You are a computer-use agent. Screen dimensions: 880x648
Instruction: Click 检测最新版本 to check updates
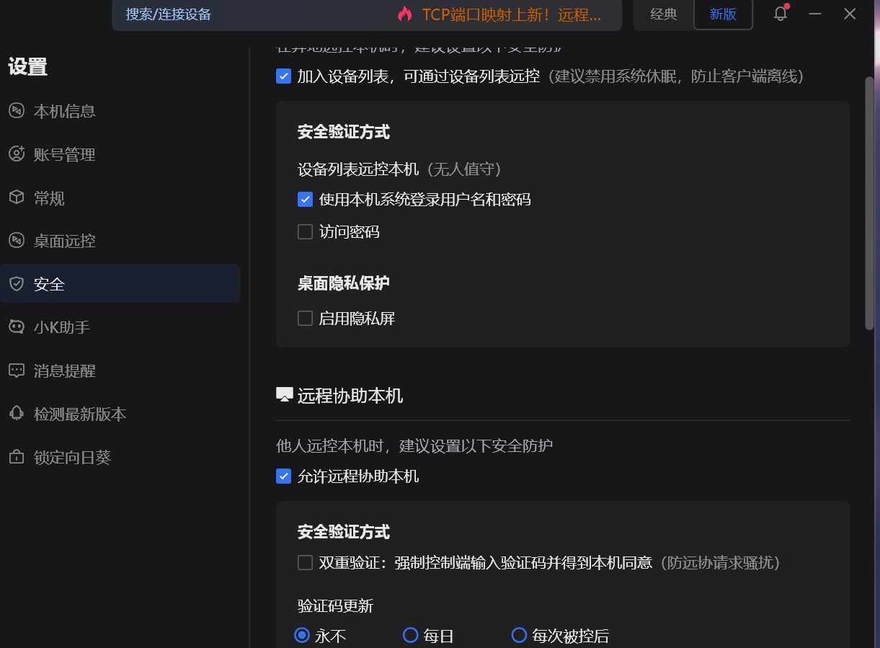click(x=120, y=414)
